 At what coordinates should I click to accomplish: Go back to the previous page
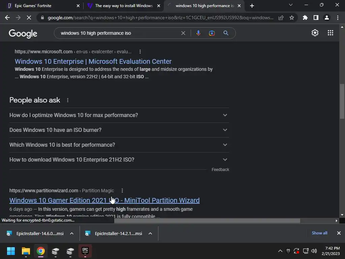7,18
